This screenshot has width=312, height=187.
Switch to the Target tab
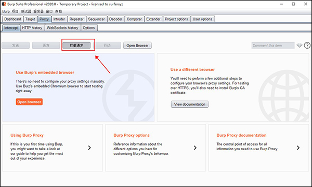pyautogui.click(x=30, y=19)
